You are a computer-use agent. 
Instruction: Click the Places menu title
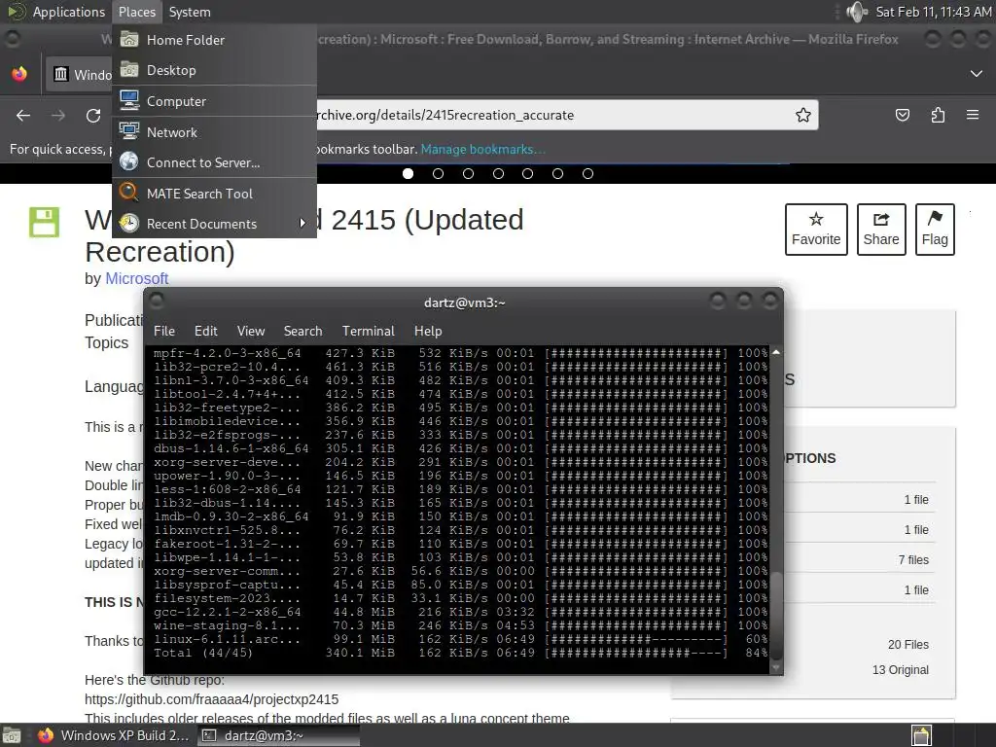coord(136,12)
